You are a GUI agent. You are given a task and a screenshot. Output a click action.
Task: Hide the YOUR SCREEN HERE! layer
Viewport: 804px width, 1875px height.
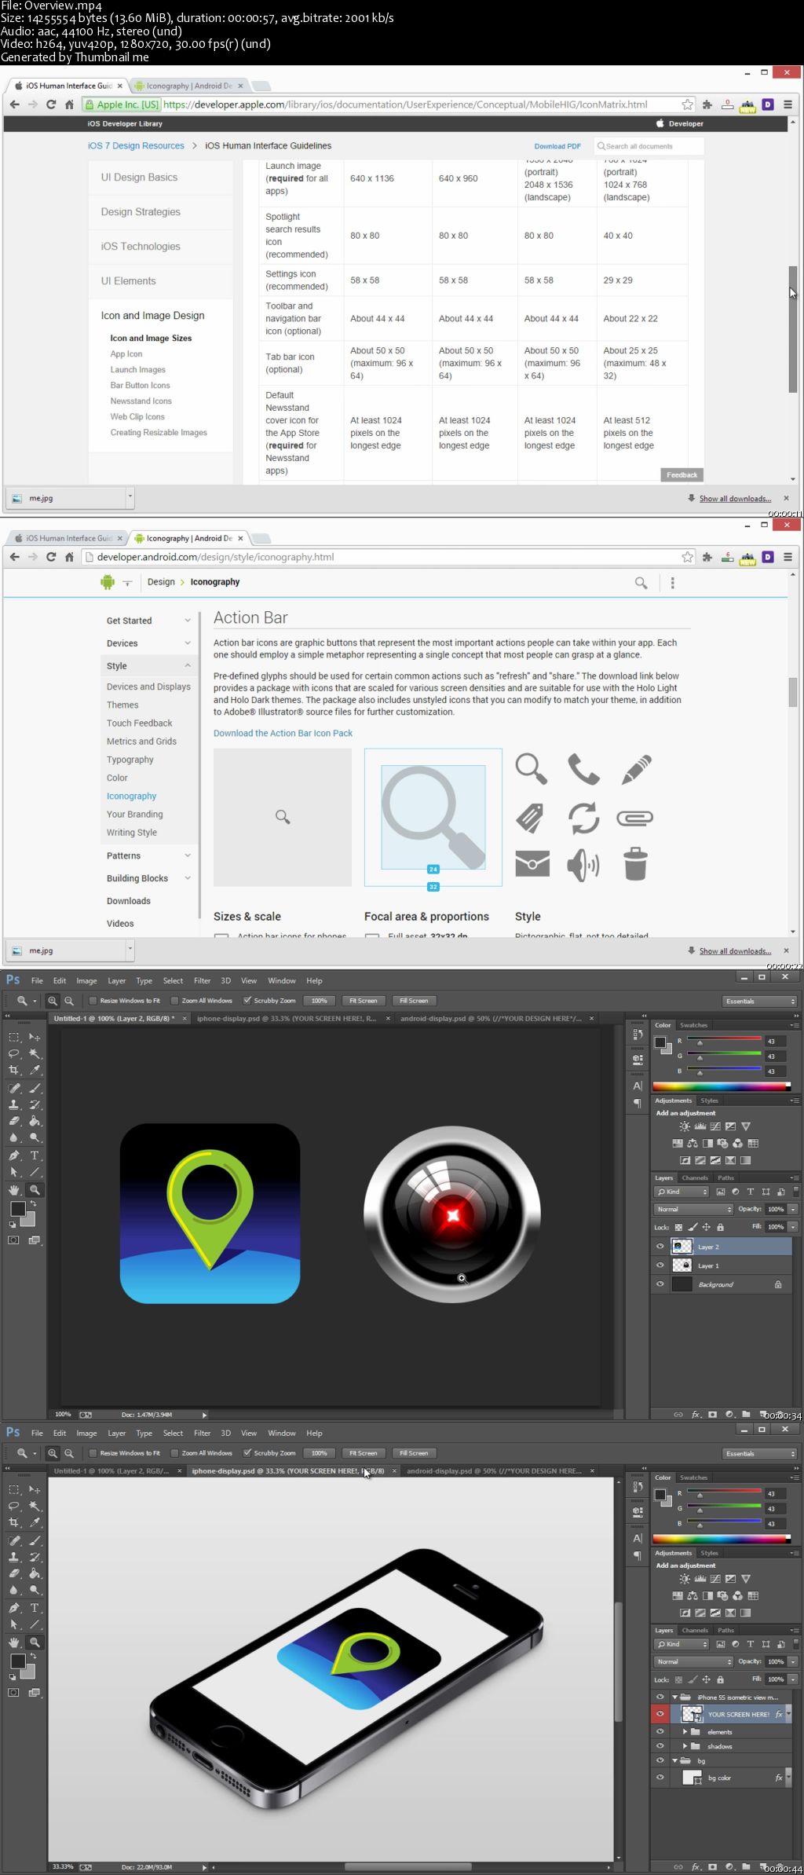pos(660,1714)
